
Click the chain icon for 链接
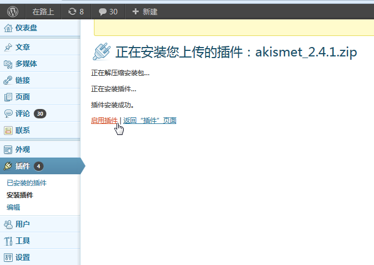8,80
